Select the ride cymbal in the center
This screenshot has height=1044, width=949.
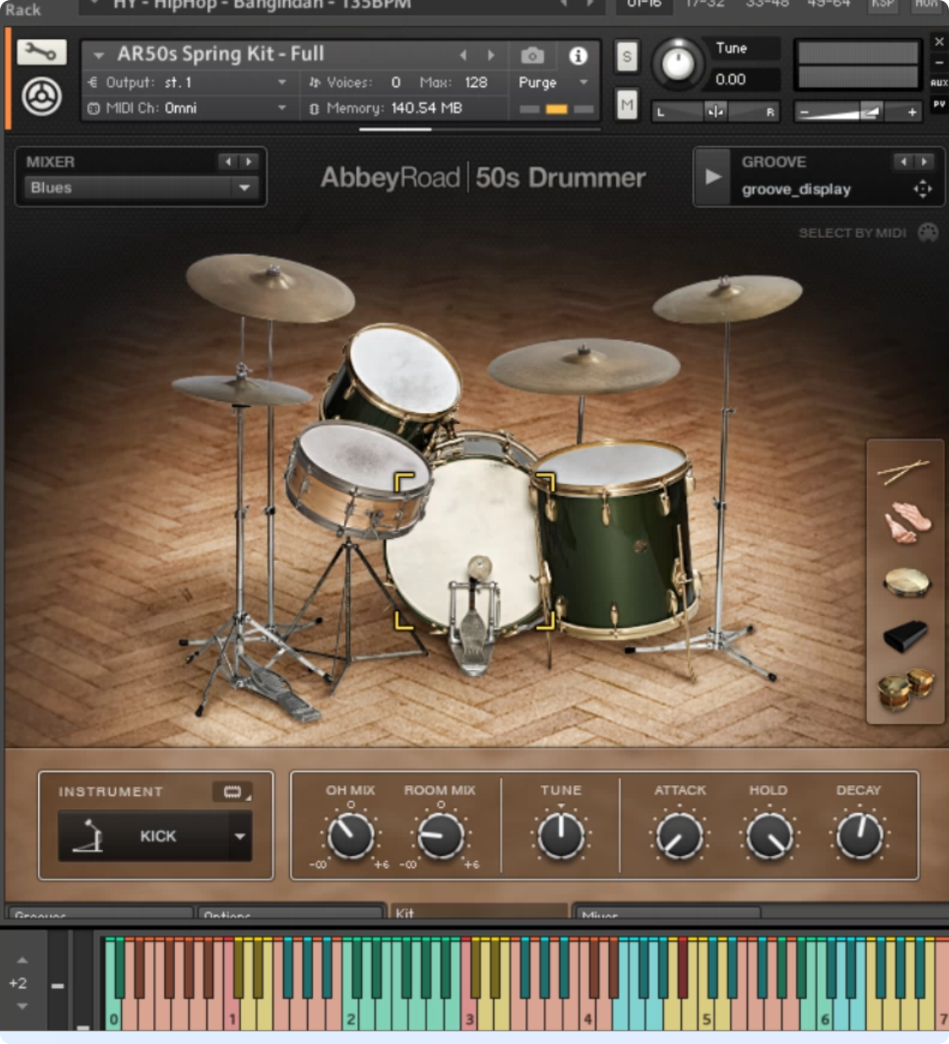[x=584, y=365]
